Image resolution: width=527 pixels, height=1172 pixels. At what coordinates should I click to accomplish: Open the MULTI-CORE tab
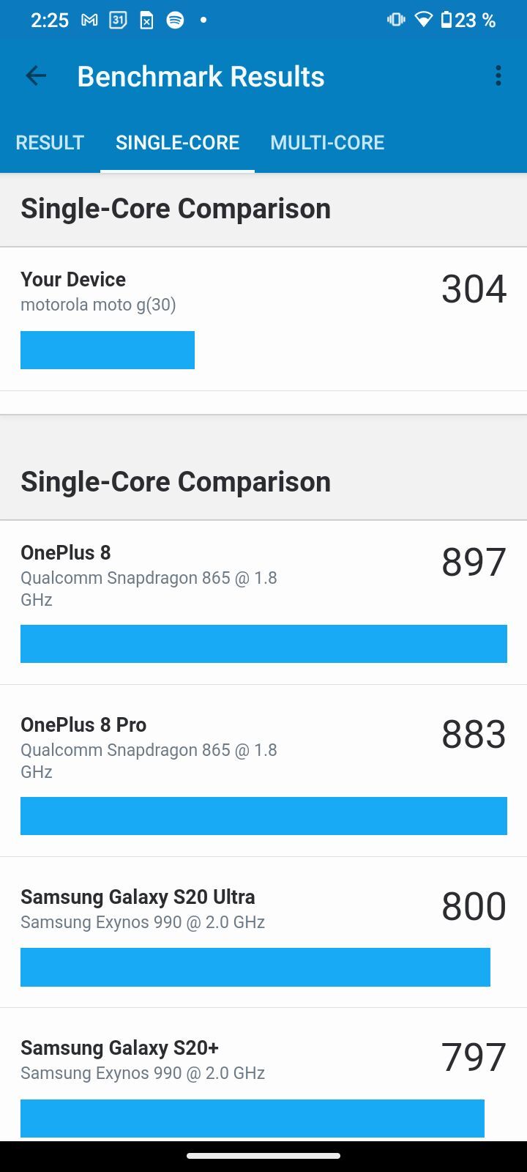[x=327, y=142]
